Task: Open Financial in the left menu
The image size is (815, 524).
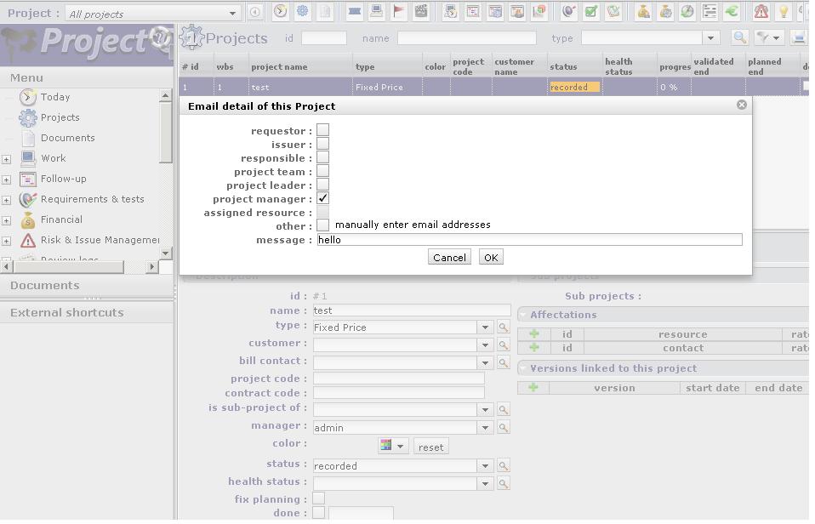Action: 61,219
